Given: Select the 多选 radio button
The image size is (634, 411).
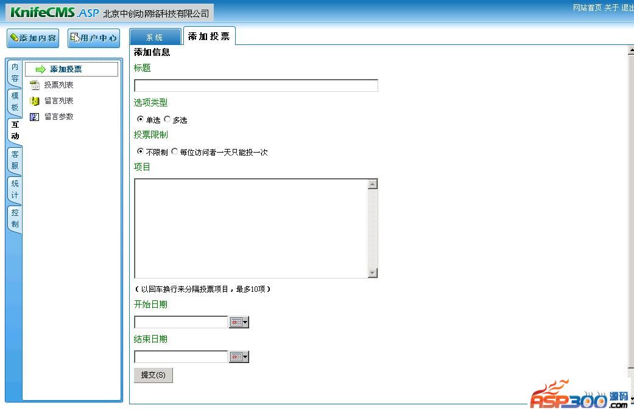Looking at the screenshot, I should (x=167, y=119).
